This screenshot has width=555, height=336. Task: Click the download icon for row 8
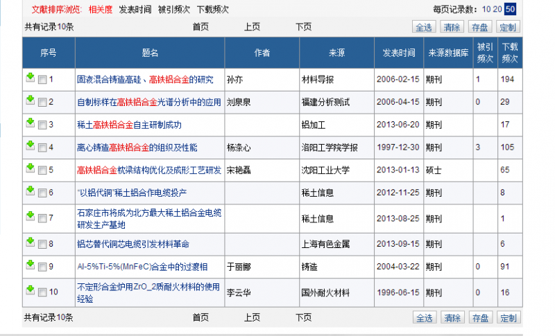(31, 242)
